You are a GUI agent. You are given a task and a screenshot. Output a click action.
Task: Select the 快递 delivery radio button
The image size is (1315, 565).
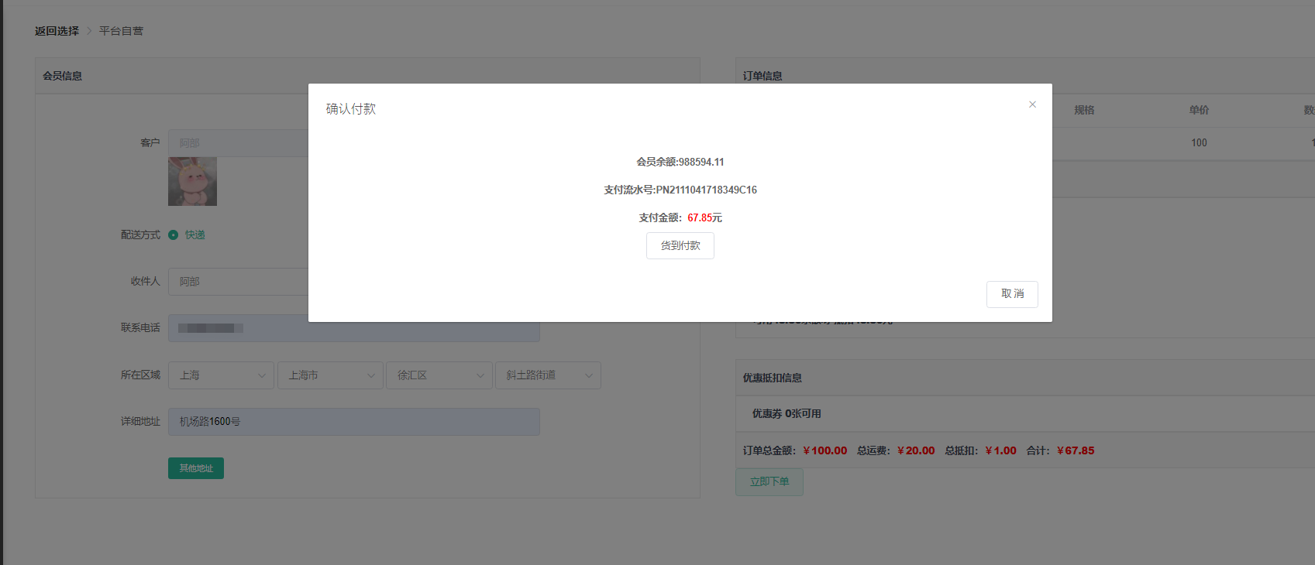click(x=174, y=235)
